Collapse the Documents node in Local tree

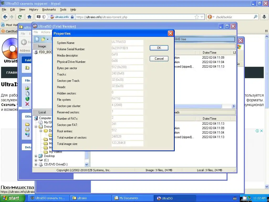[x=36, y=127]
